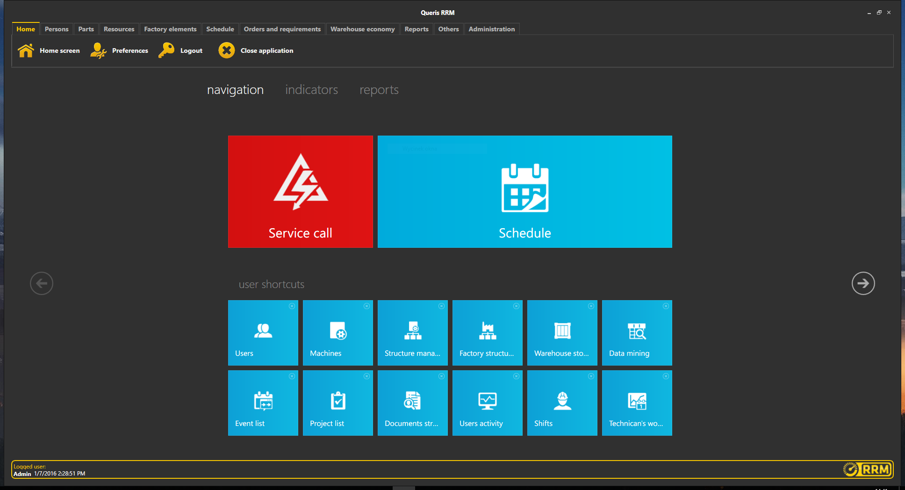This screenshot has height=490, width=905.
Task: Switch to the reports view
Action: pos(379,90)
